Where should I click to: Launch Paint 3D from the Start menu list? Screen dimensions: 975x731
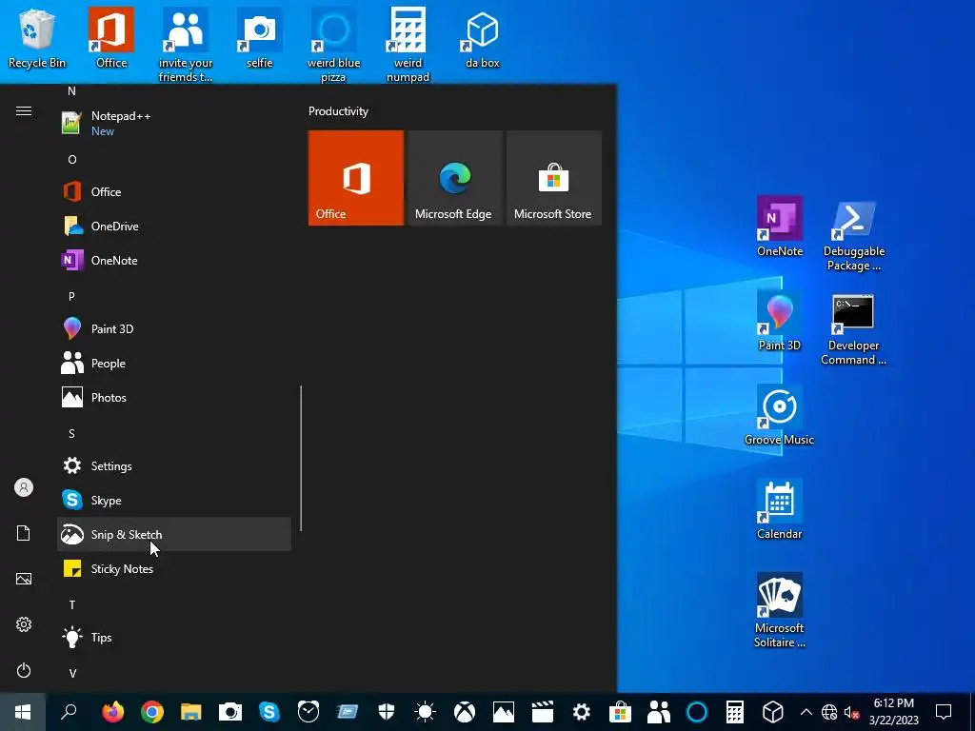pyautogui.click(x=174, y=328)
